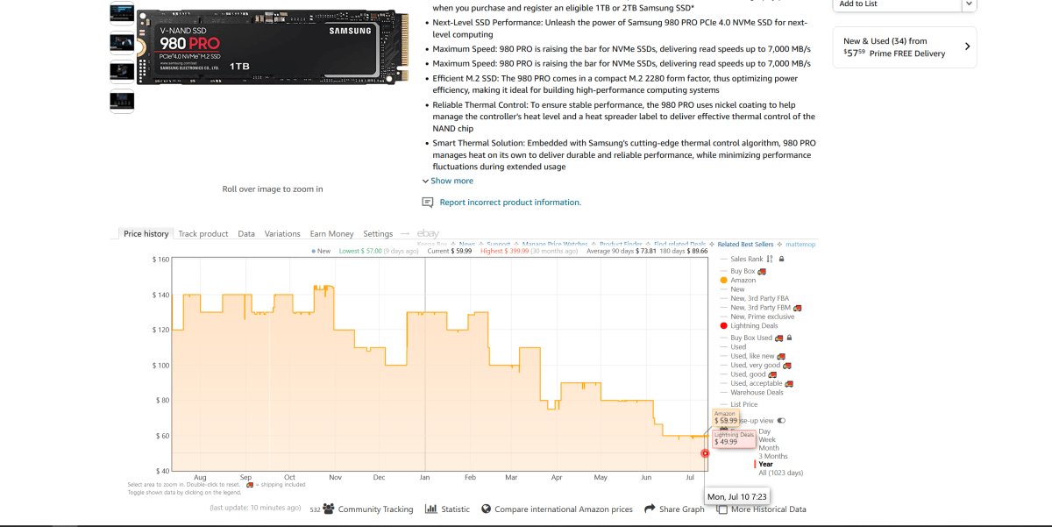Click the padlock icon beside Buy Box Used
1052x527 pixels.
(789, 338)
